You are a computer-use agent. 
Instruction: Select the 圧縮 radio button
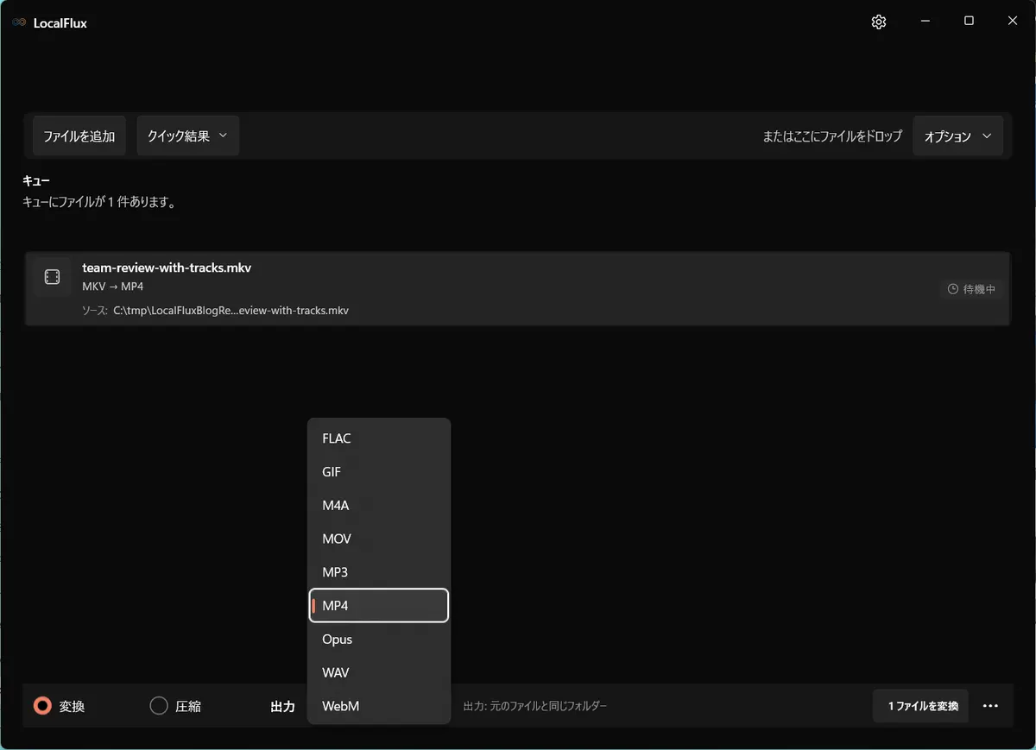[x=159, y=706]
